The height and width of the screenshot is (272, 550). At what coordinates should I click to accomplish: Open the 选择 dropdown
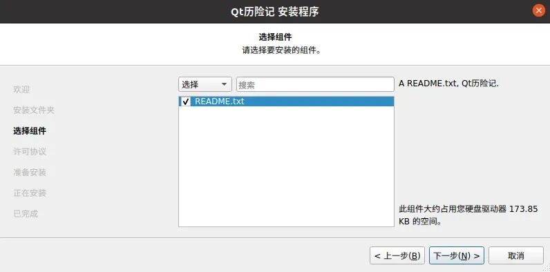pyautogui.click(x=205, y=84)
